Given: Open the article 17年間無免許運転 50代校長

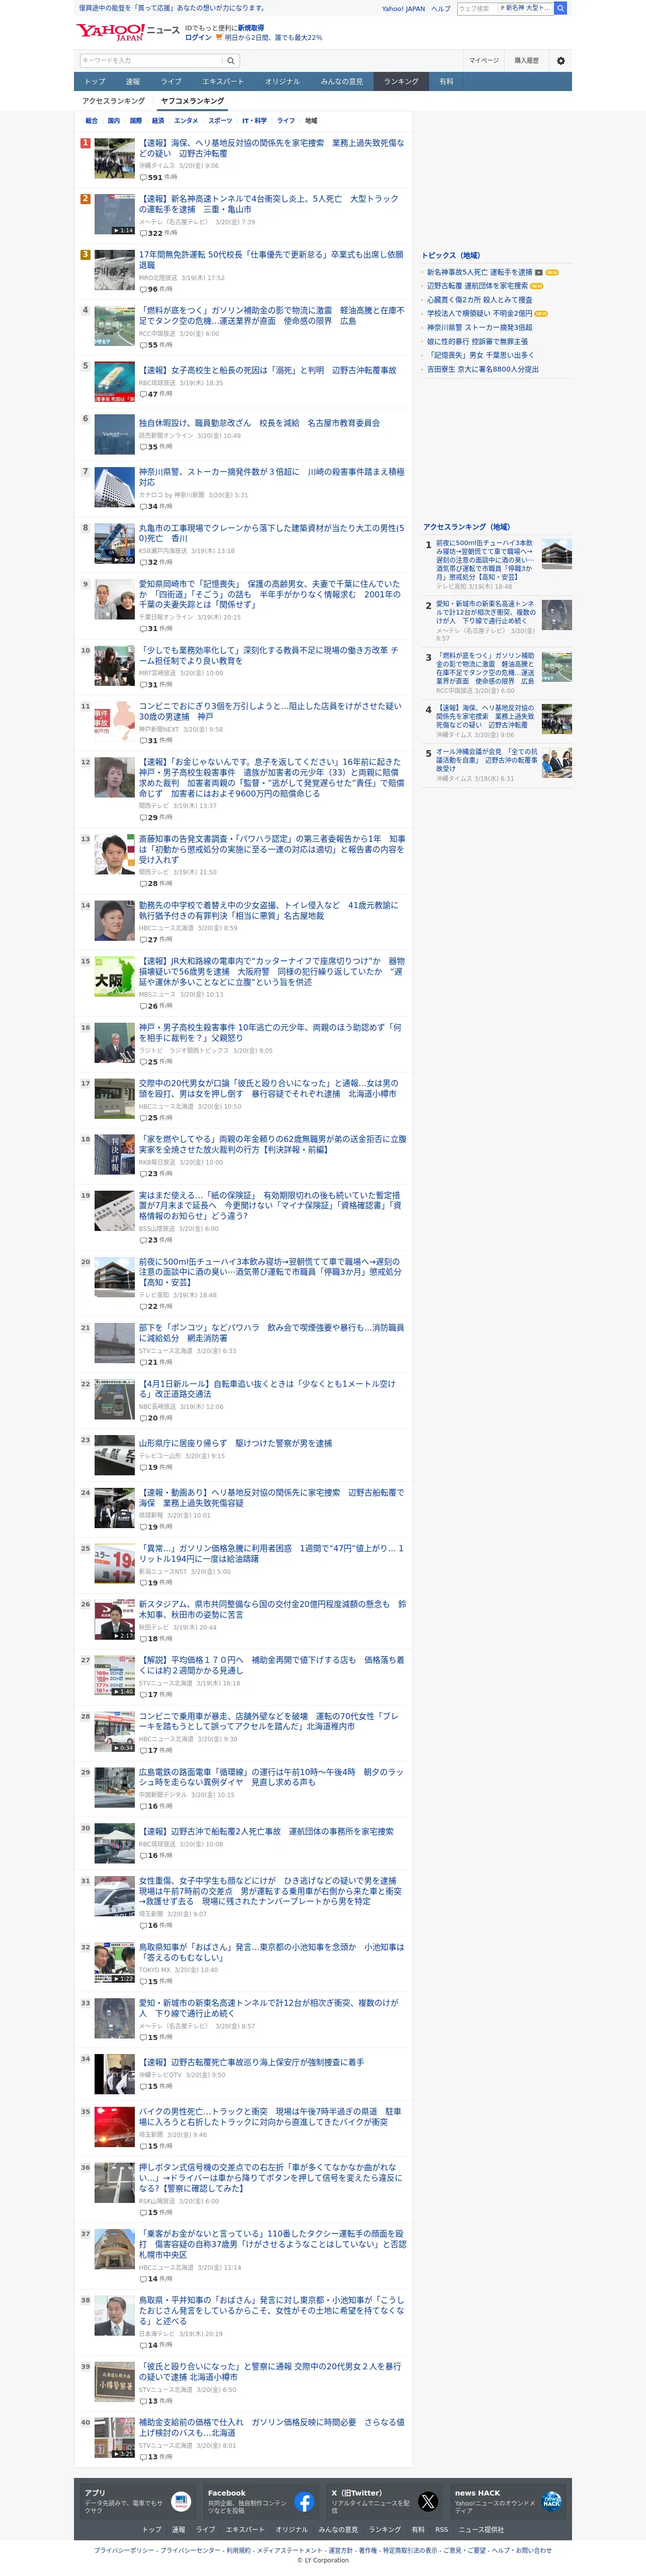Looking at the screenshot, I should coord(271,260).
